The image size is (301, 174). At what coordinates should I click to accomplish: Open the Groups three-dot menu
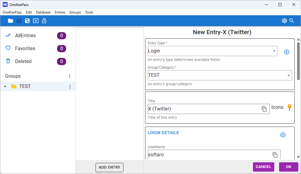[70, 76]
